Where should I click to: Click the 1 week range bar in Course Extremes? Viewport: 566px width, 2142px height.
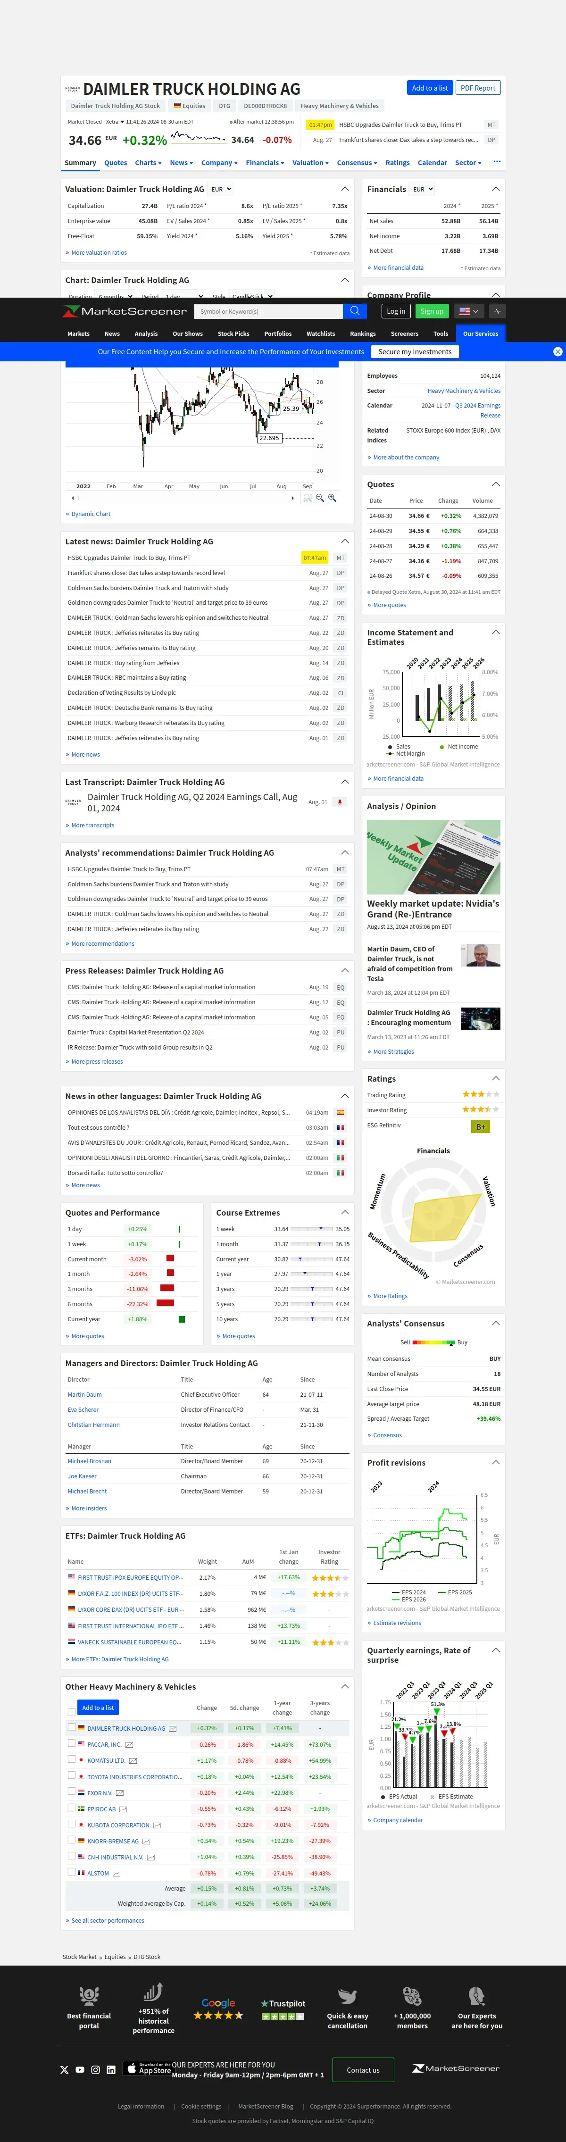coord(312,1229)
